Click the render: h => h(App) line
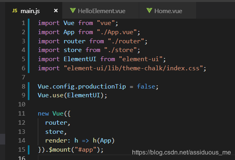The width and height of the screenshot is (235, 160). (80, 141)
